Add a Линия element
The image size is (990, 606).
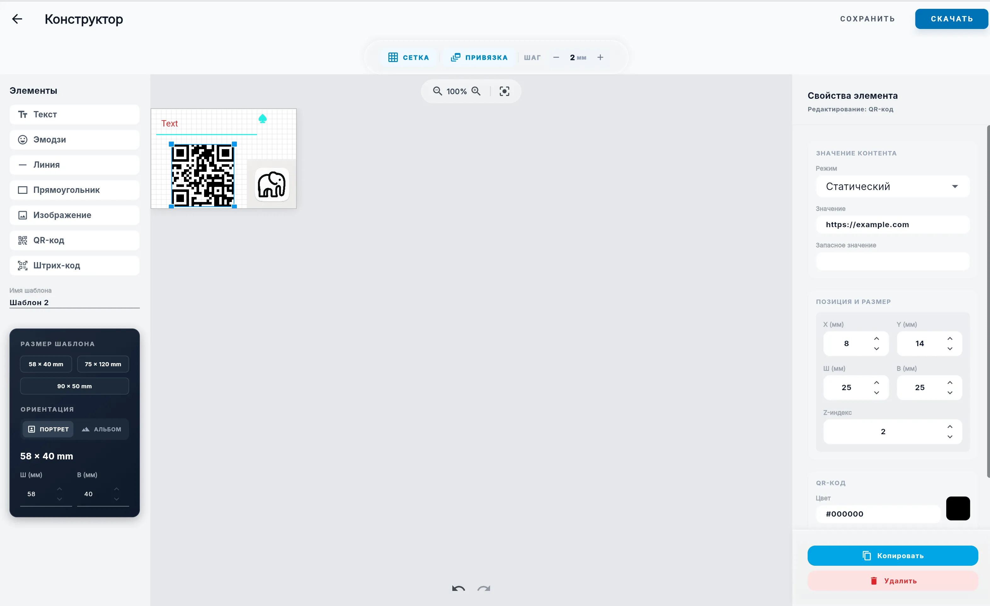tap(74, 165)
